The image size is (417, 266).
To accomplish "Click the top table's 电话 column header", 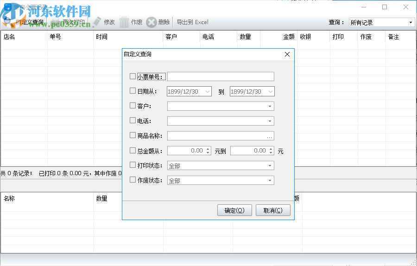I will point(218,37).
